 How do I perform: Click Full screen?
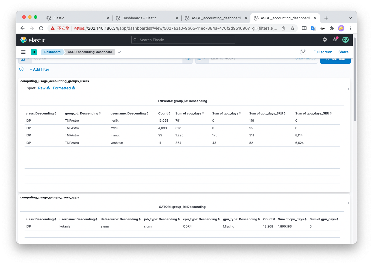[323, 52]
